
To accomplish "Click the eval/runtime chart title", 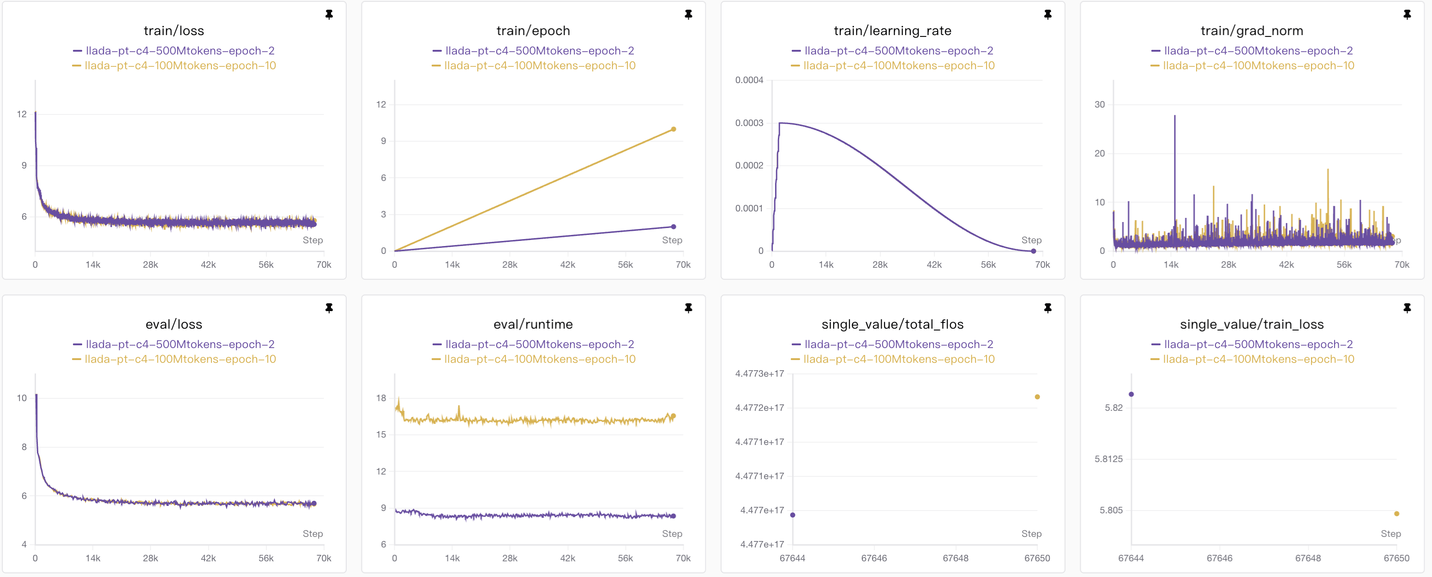I will pyautogui.click(x=533, y=324).
